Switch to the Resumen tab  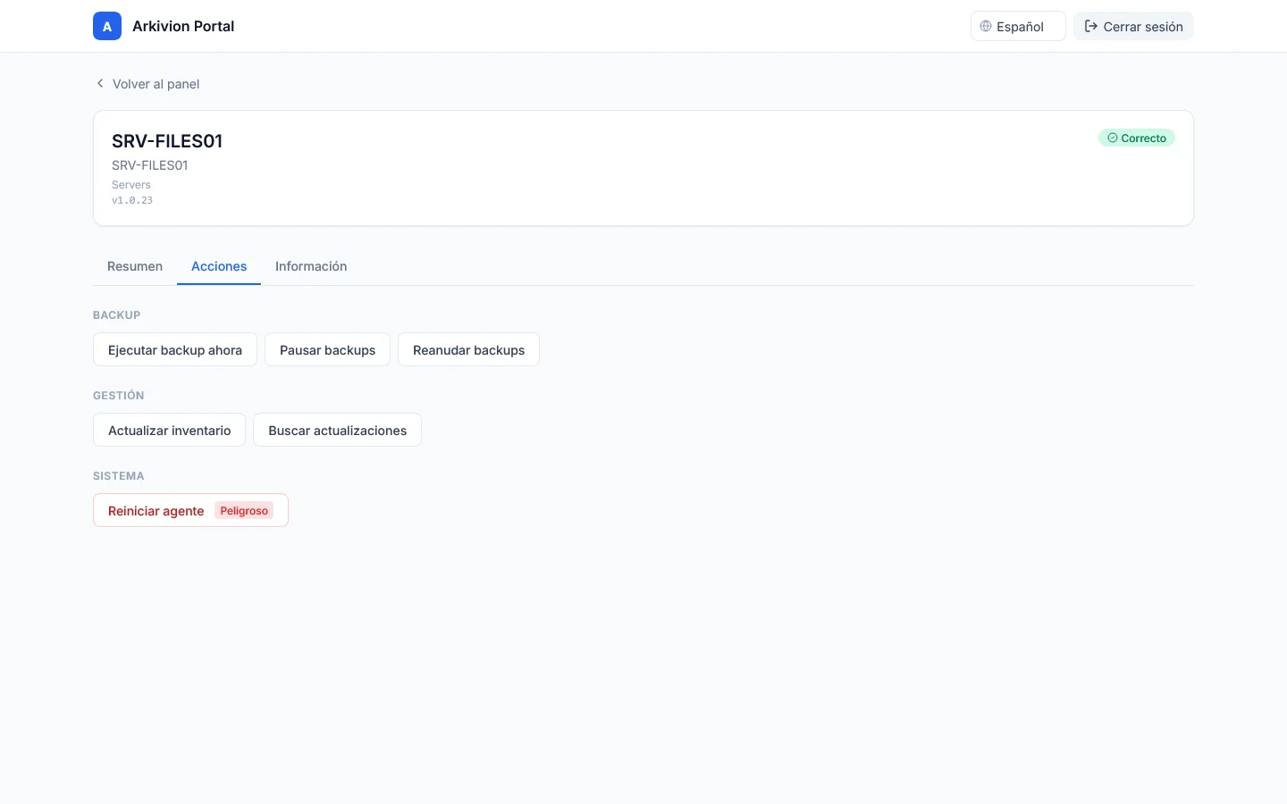135,266
